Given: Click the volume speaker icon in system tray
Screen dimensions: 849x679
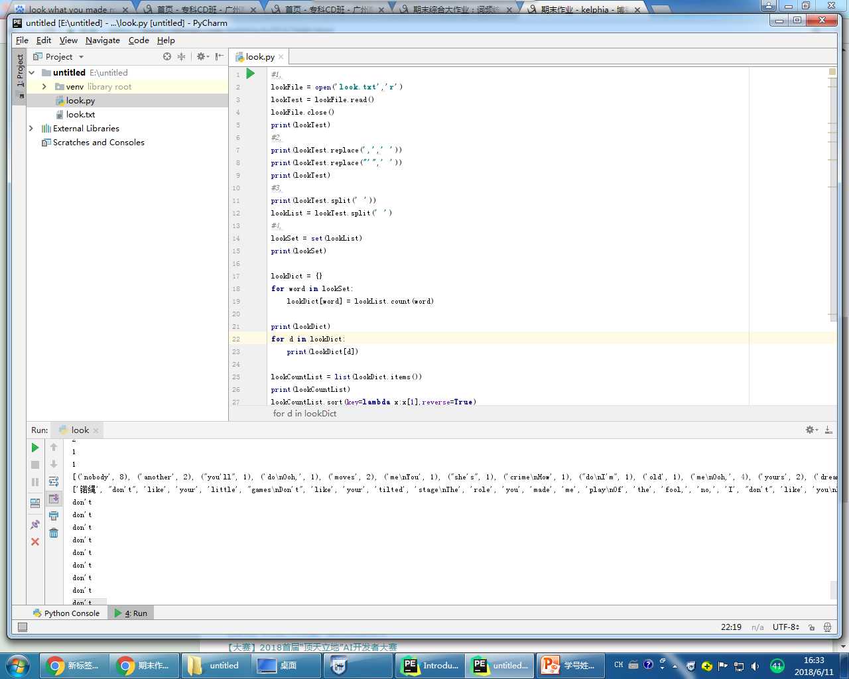Looking at the screenshot, I should pyautogui.click(x=755, y=665).
